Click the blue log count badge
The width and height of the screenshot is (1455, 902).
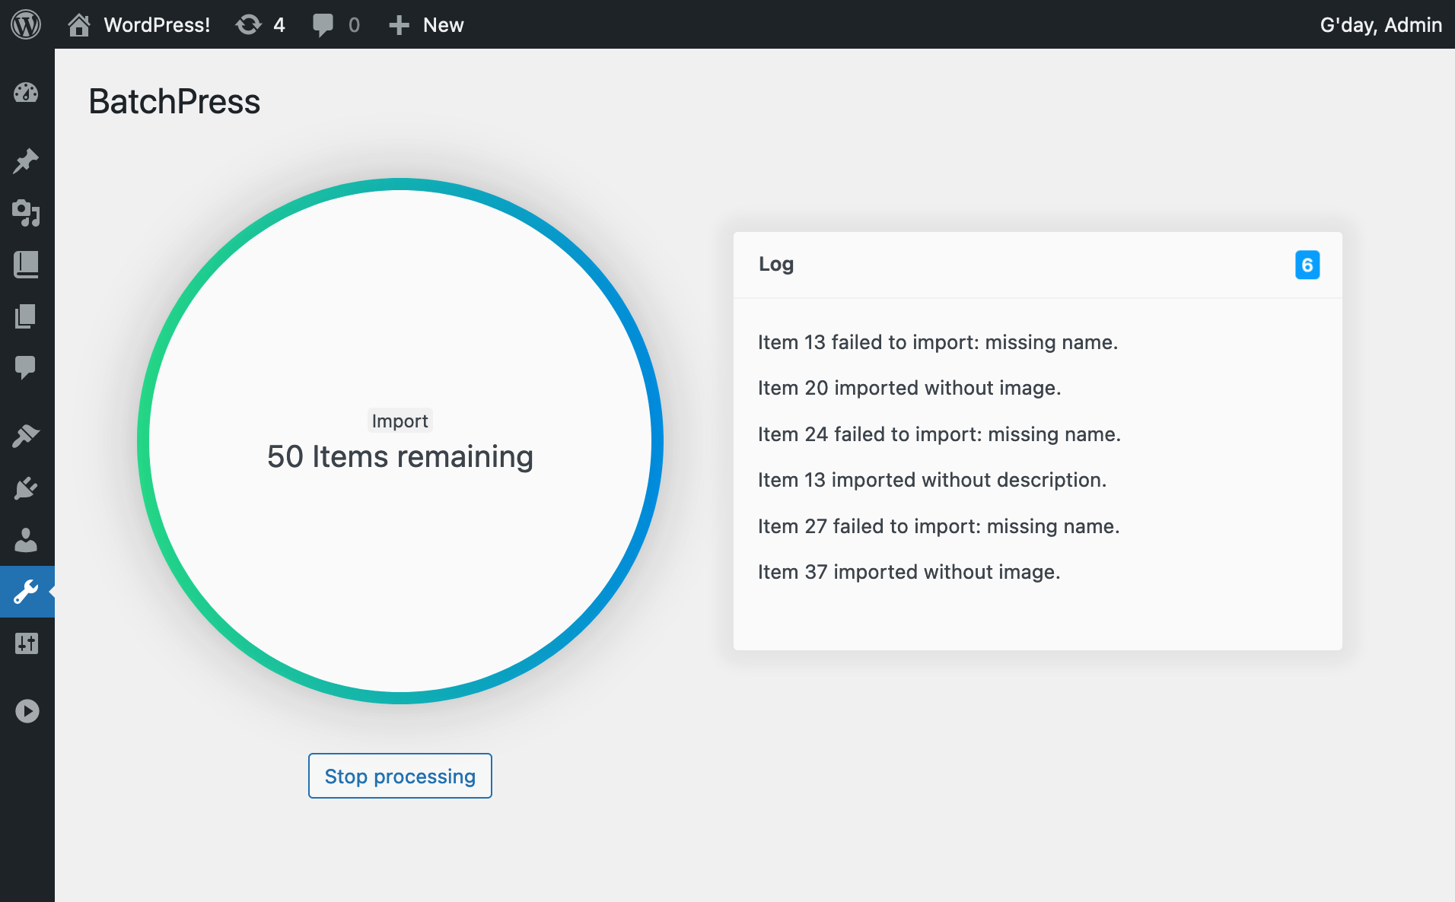1307,265
